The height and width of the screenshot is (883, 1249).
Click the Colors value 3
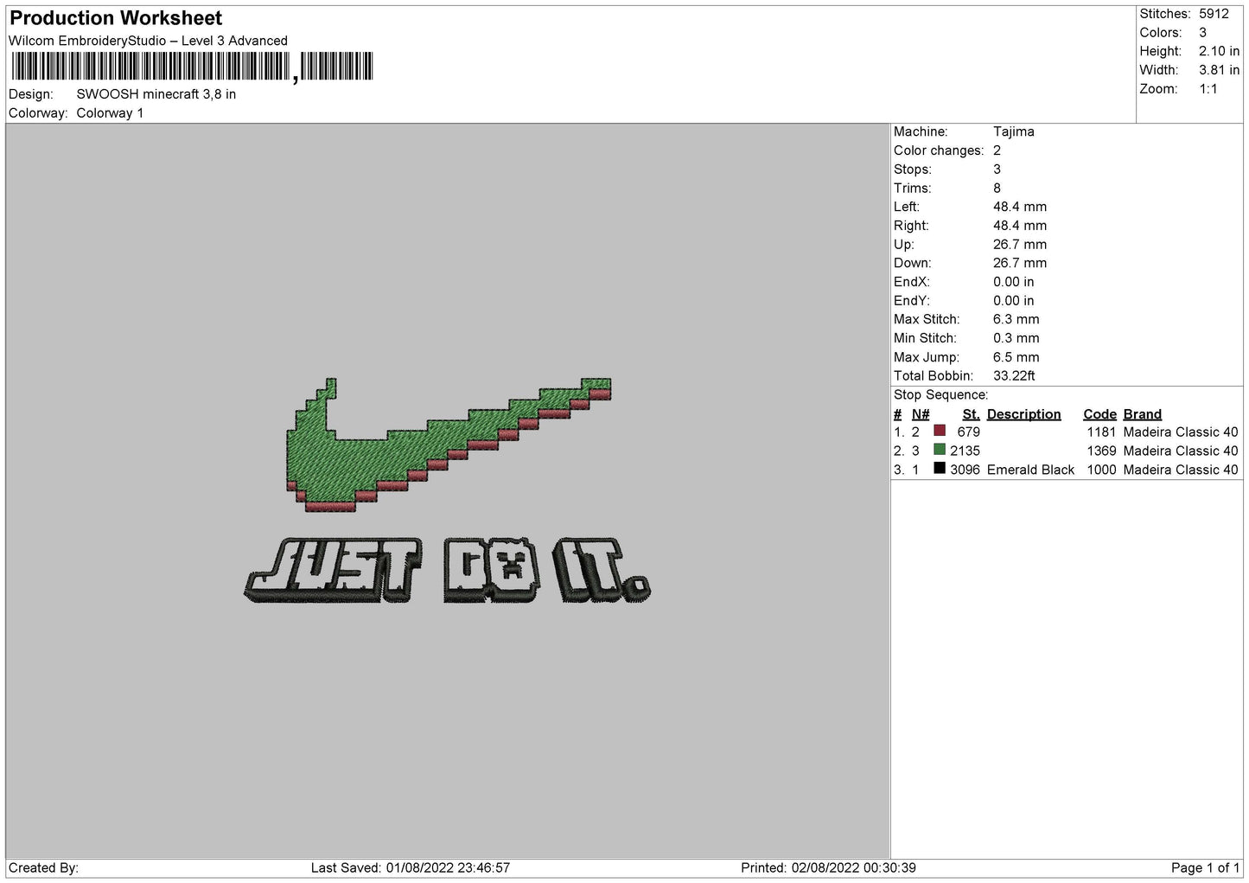click(x=1203, y=33)
